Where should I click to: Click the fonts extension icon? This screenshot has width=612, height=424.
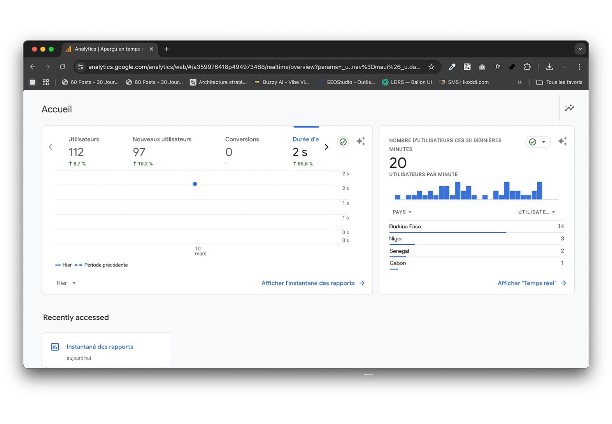(497, 67)
